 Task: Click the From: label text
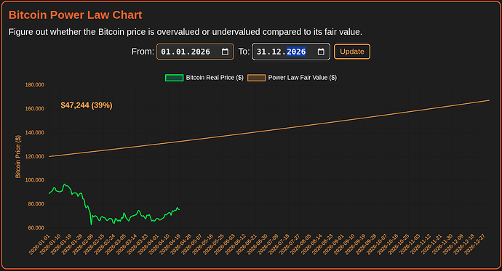point(143,52)
